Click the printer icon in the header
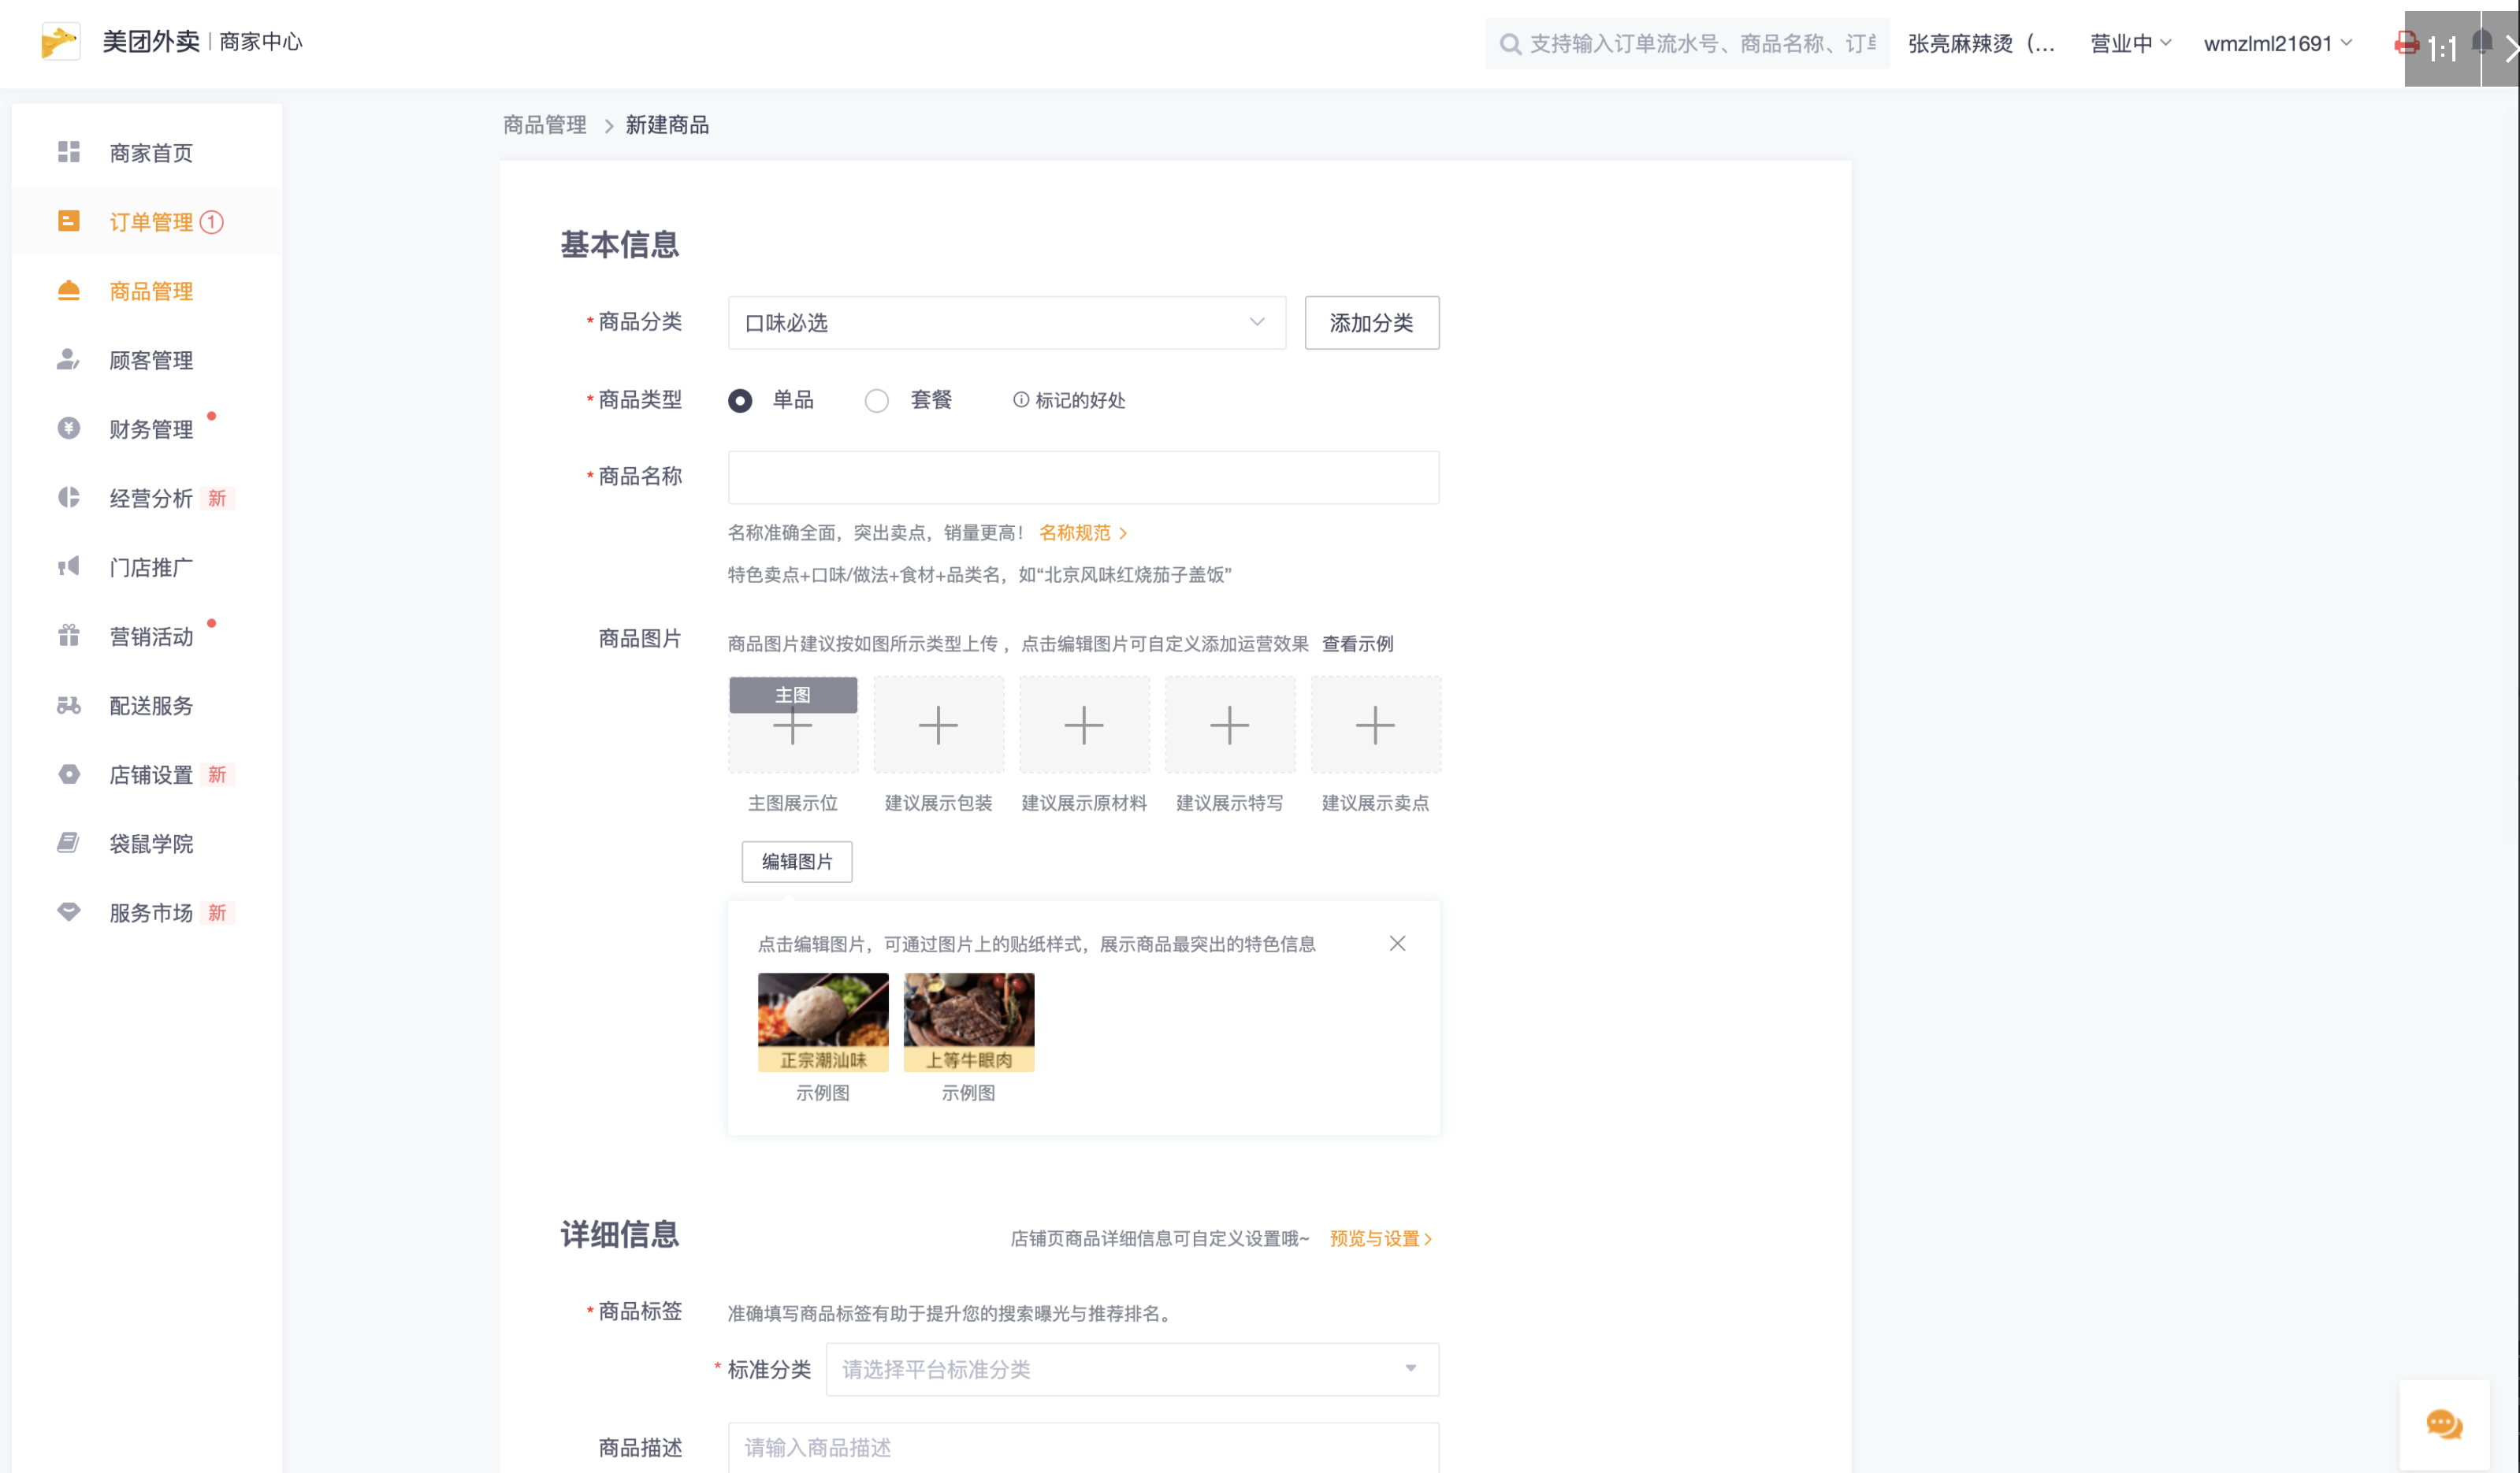This screenshot has height=1473, width=2520. [x=2406, y=43]
